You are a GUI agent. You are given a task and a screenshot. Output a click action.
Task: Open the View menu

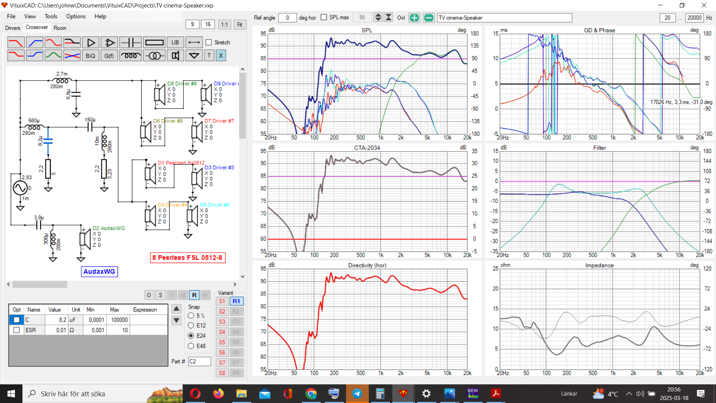pos(30,16)
